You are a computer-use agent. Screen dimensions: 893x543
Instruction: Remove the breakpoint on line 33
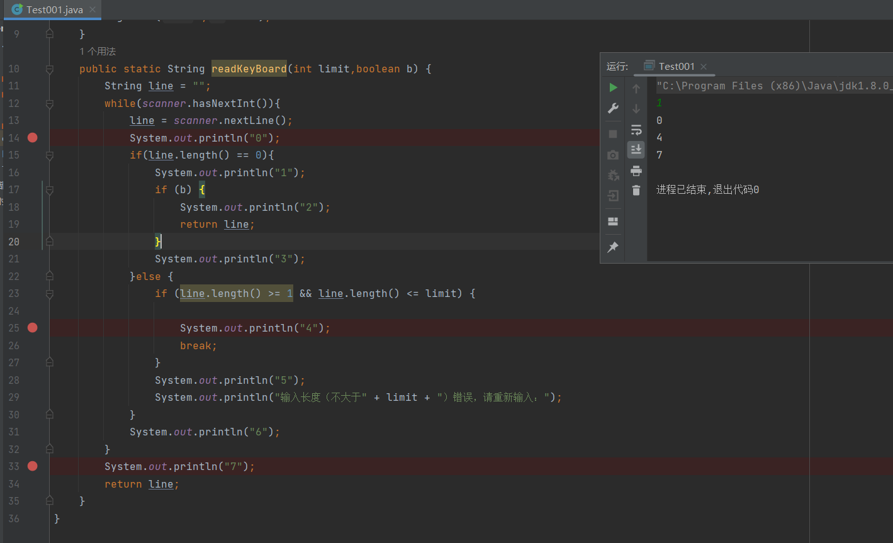pyautogui.click(x=33, y=466)
